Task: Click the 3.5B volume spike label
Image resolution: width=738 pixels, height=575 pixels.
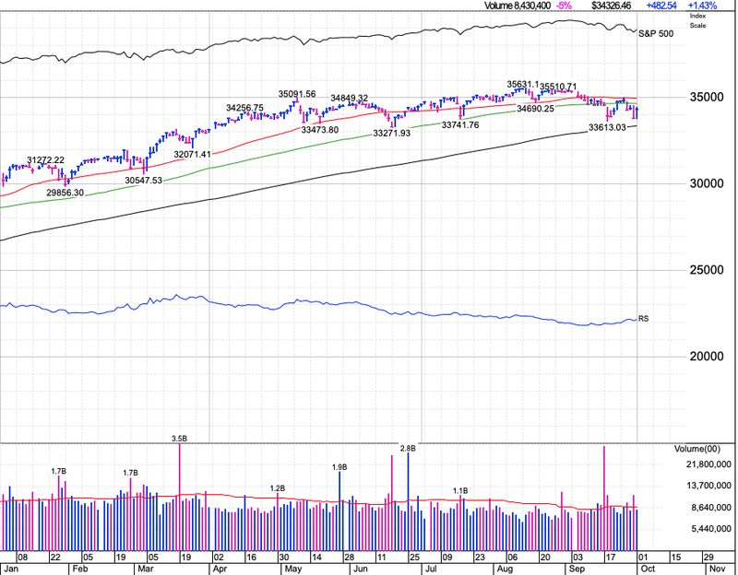Action: [179, 439]
